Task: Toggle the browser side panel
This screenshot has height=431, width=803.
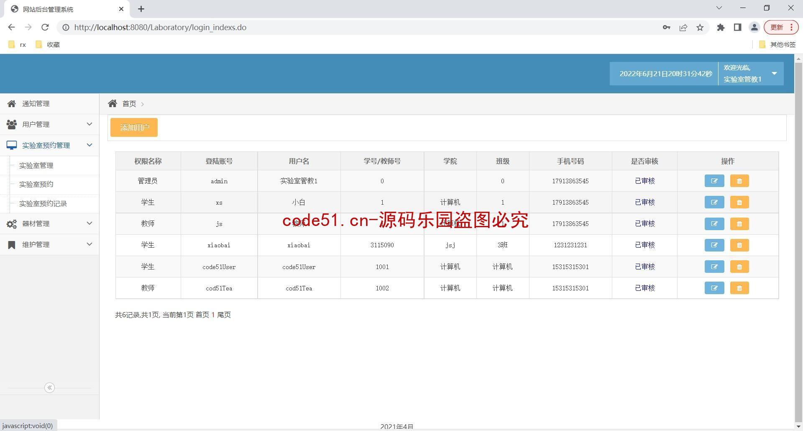Action: click(x=737, y=28)
